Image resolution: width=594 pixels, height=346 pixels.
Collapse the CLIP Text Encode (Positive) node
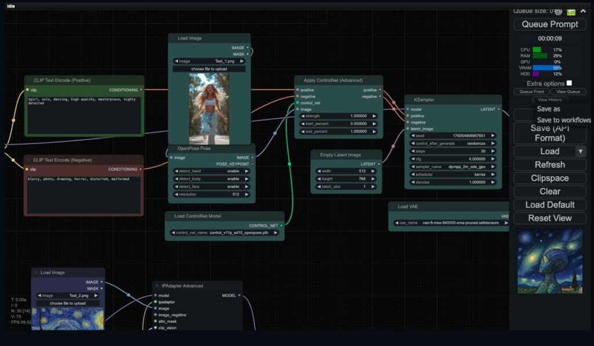tap(29, 80)
